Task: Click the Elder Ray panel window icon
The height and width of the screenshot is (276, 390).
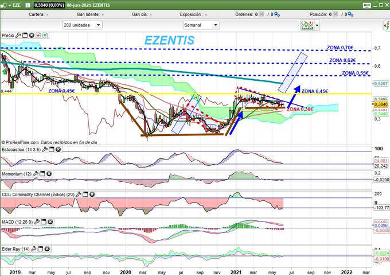Action: (40, 248)
